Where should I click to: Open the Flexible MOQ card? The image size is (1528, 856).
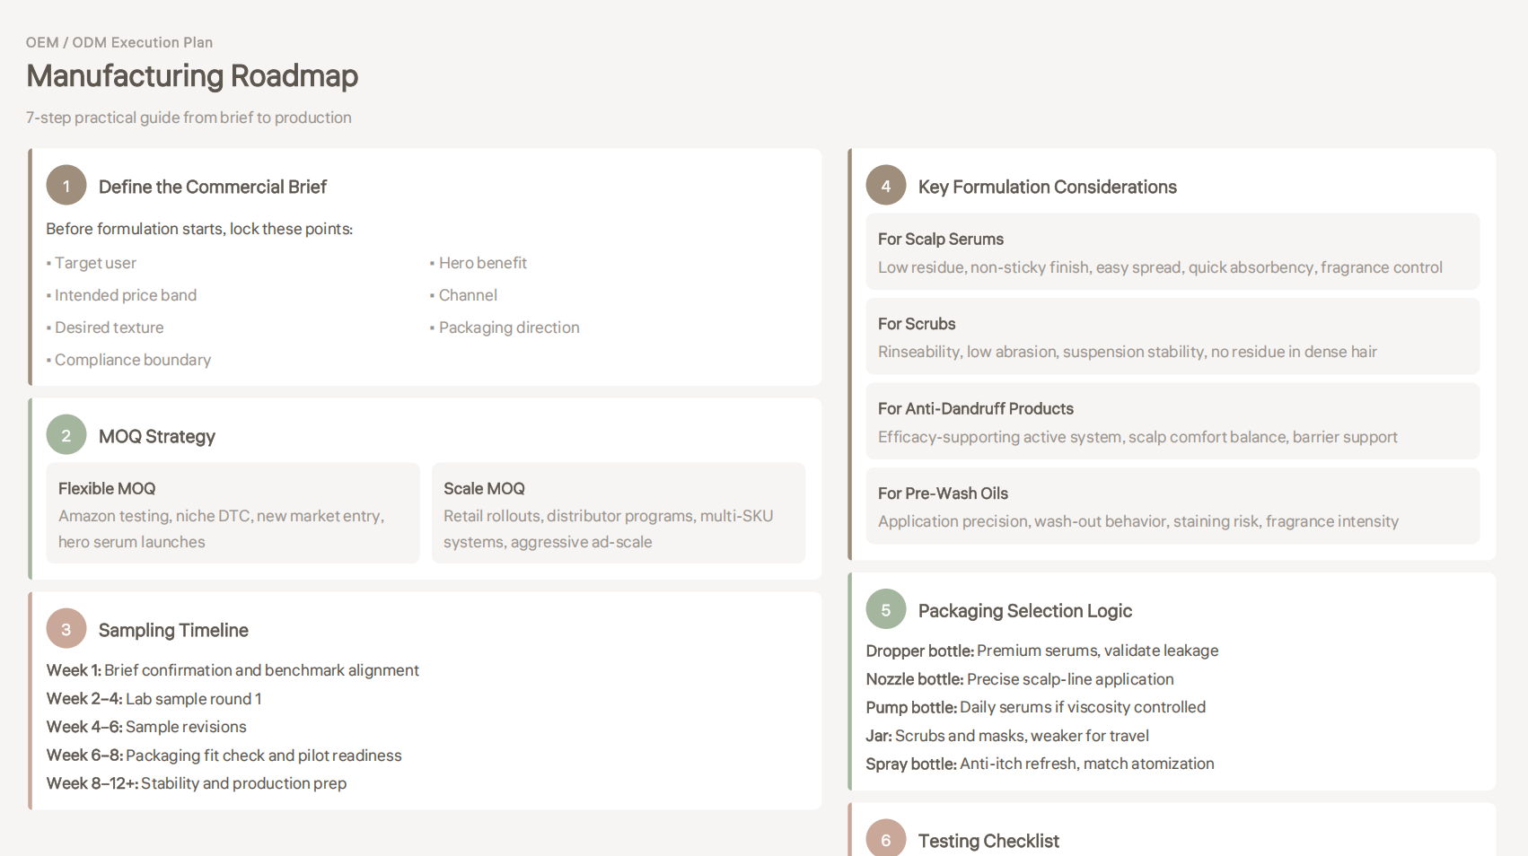[233, 513]
